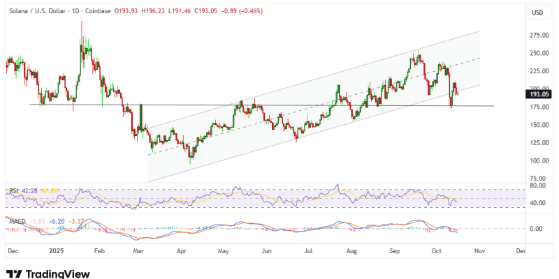Screen dimensions: 559x279
Task: Click the MACD indicator label
Action: (16, 220)
